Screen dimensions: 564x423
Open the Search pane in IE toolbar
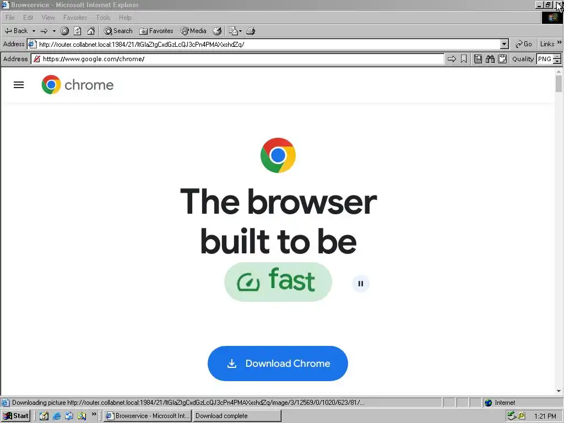(118, 31)
